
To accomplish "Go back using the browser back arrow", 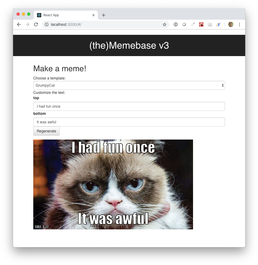I will pyautogui.click(x=19, y=24).
